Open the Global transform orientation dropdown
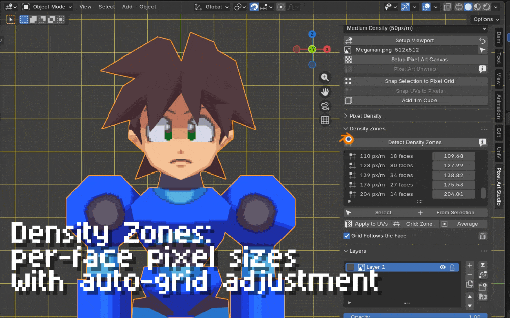This screenshot has width=510, height=318. (212, 7)
